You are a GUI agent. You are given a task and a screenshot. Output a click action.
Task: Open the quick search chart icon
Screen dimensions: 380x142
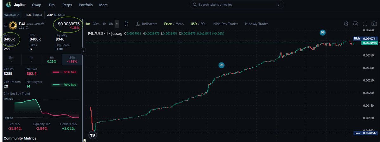coord(346,24)
